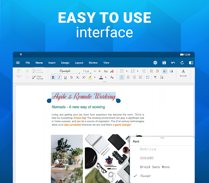209x183 pixels.
Task: Toggle the reading view panel icon
Action: (x=191, y=63)
